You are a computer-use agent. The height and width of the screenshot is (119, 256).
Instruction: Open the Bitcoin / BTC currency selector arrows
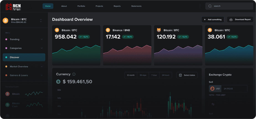pyautogui.click(x=41, y=20)
